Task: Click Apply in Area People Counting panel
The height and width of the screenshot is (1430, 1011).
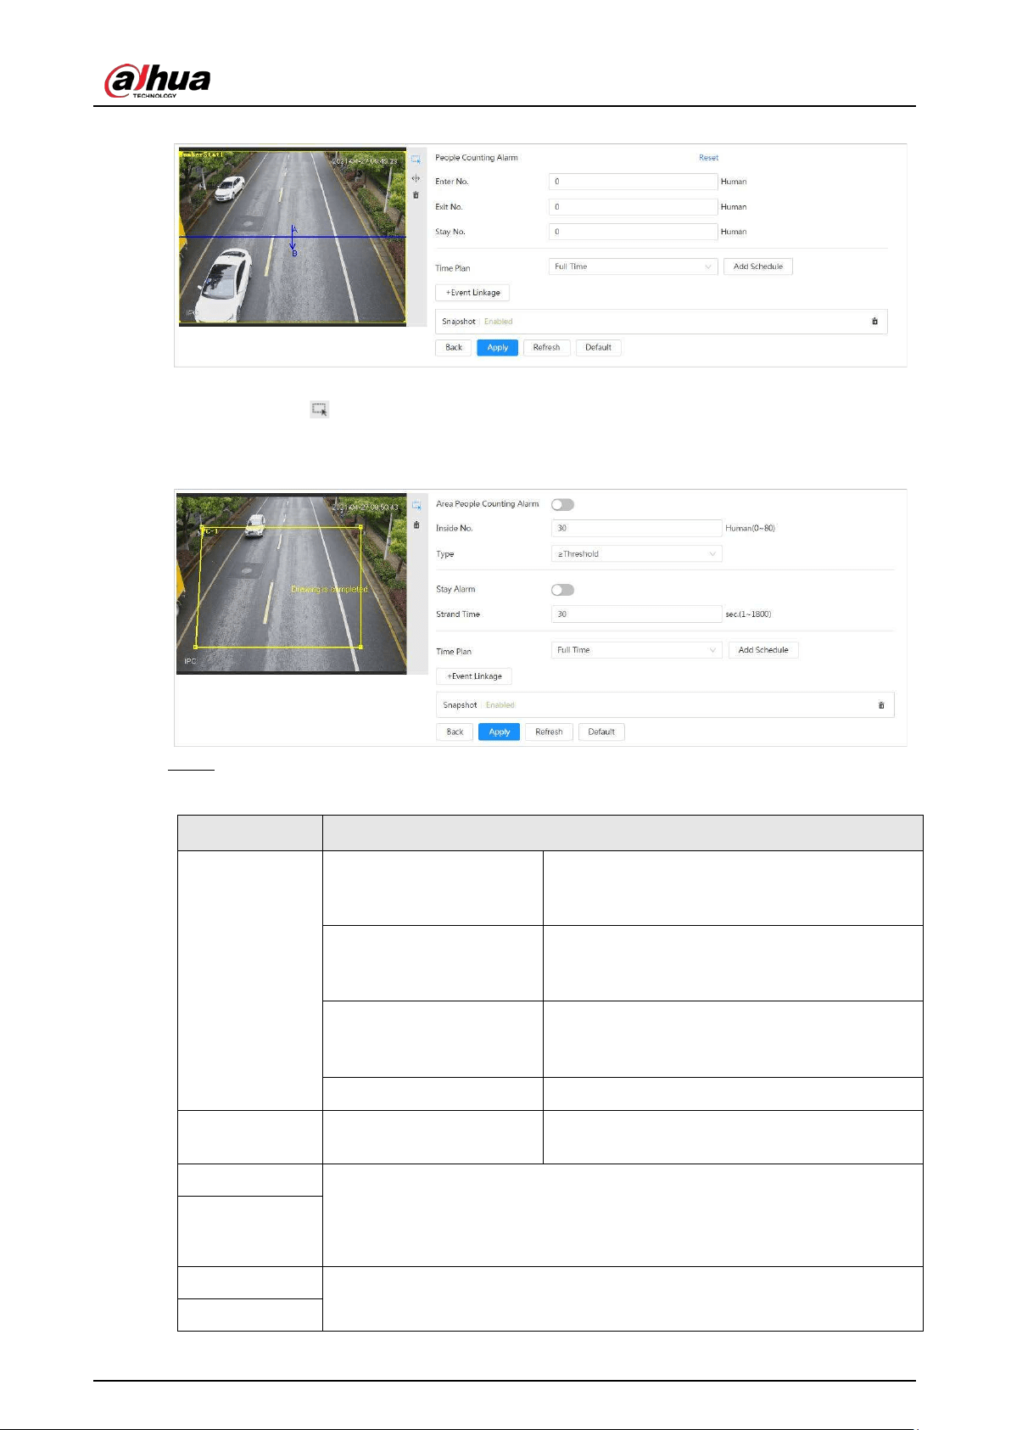Action: (499, 732)
